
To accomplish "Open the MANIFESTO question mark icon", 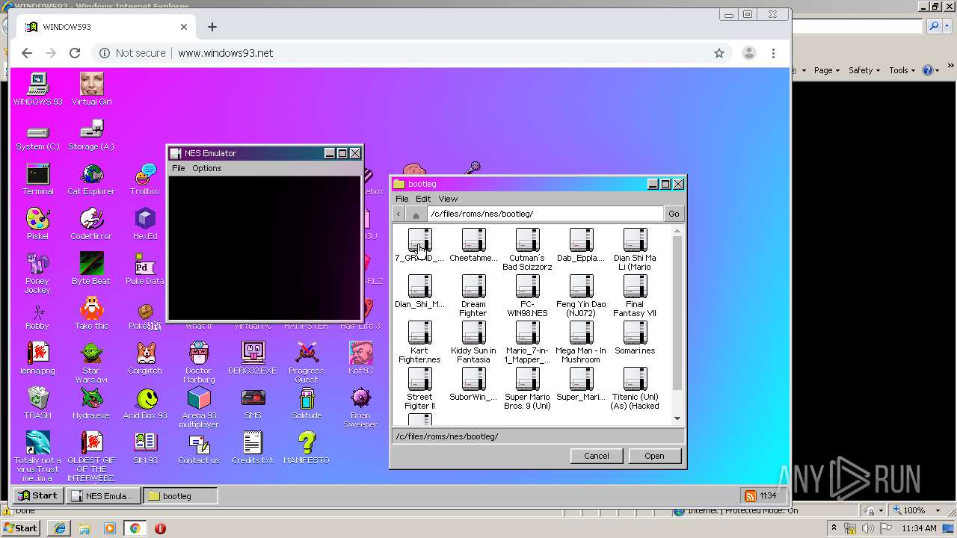I will click(307, 448).
